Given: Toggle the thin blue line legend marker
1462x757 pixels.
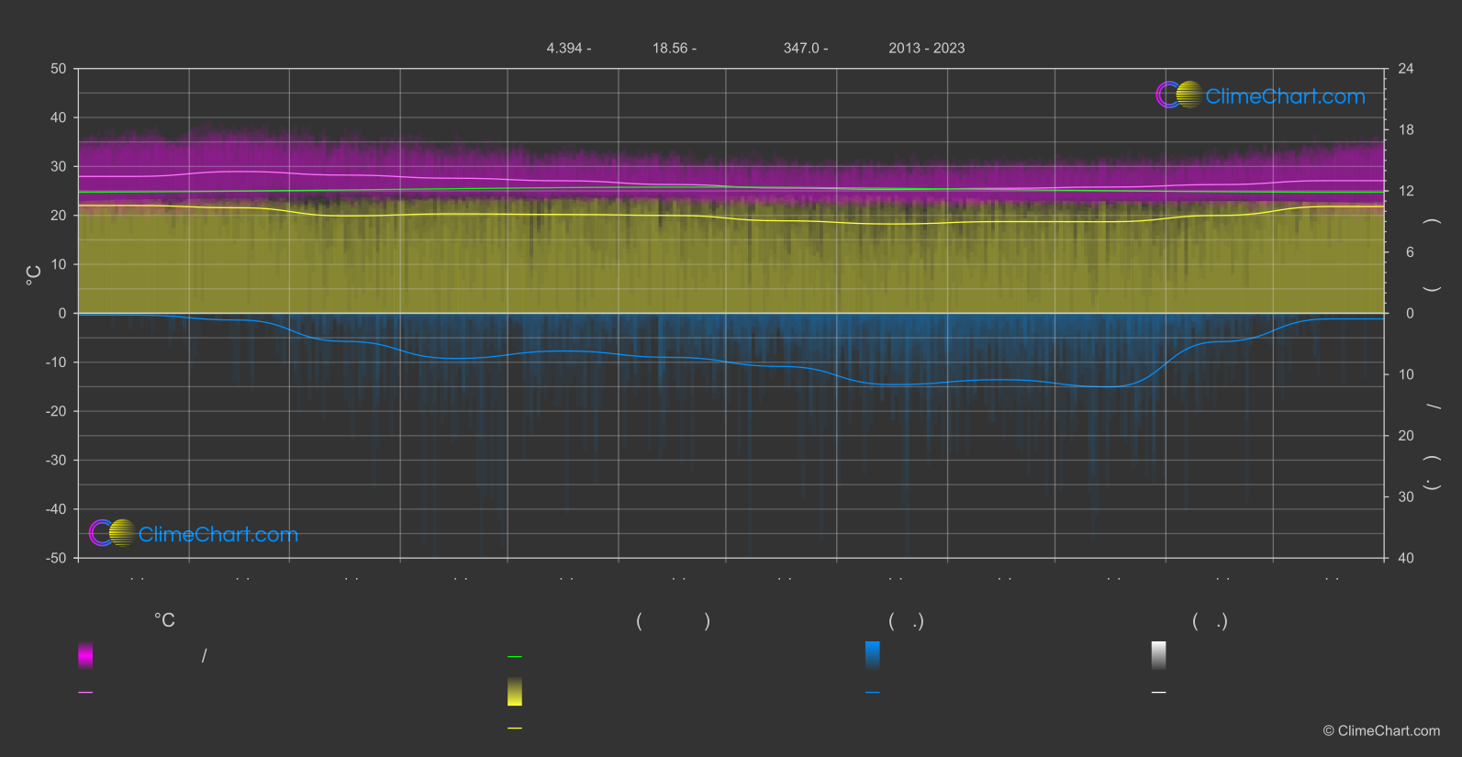Looking at the screenshot, I should coord(873,693).
